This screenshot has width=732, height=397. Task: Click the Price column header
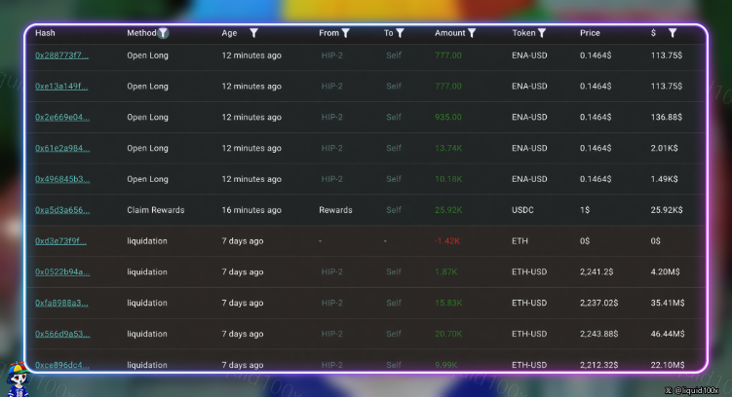(x=590, y=33)
